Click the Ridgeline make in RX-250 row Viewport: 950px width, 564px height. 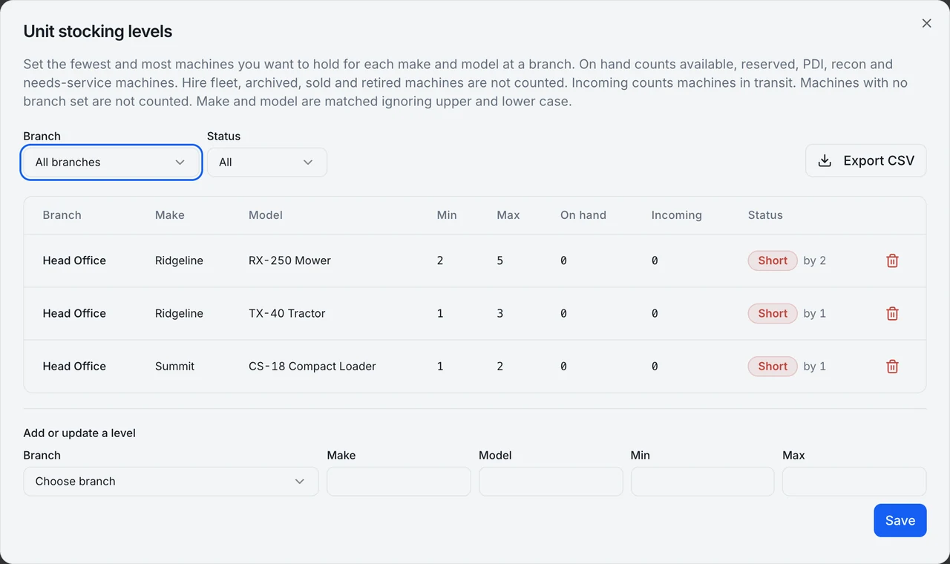coord(179,260)
